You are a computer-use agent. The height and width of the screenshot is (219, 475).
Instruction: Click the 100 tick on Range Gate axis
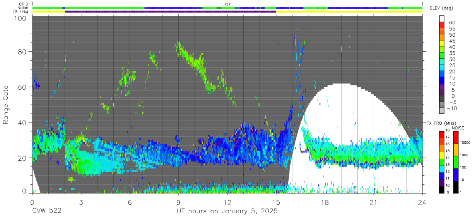point(20,19)
